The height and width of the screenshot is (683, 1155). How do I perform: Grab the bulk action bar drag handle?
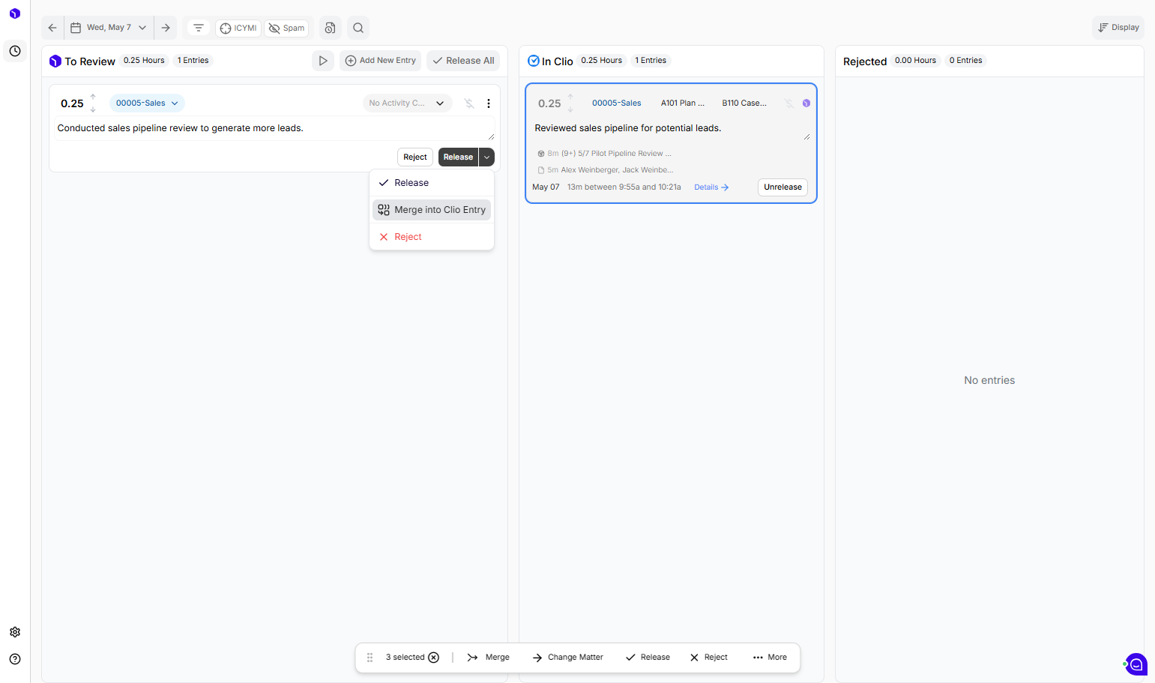pyautogui.click(x=370, y=658)
